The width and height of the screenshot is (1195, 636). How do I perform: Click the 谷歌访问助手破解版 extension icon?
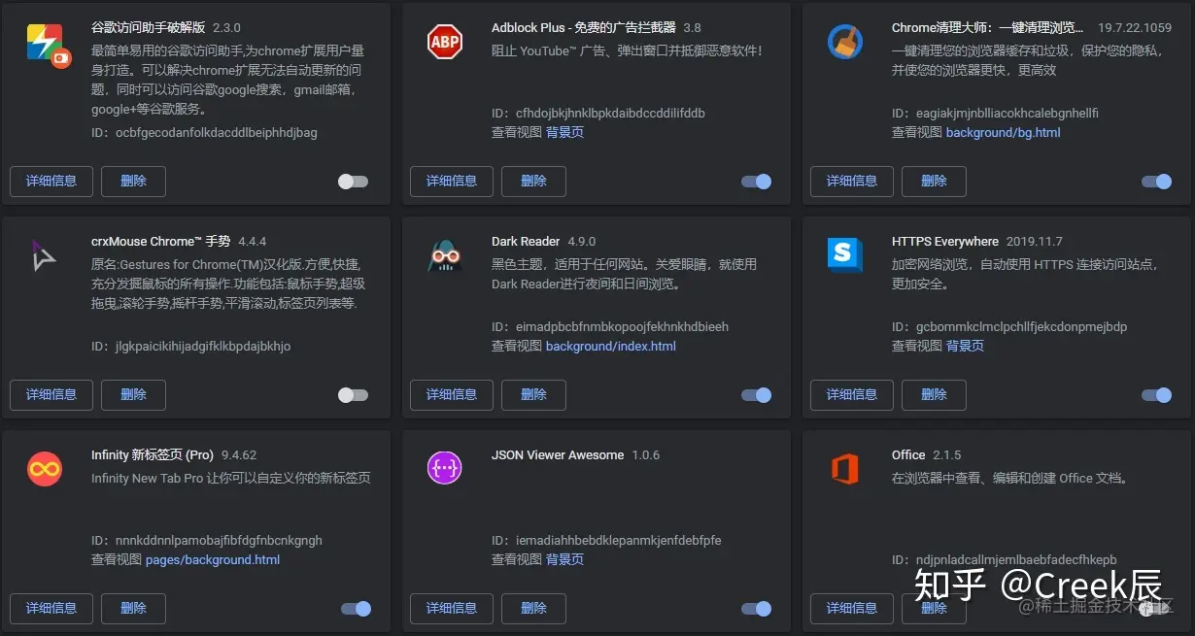48,45
